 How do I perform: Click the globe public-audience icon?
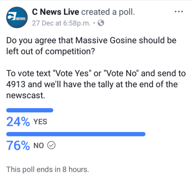[x=101, y=23]
